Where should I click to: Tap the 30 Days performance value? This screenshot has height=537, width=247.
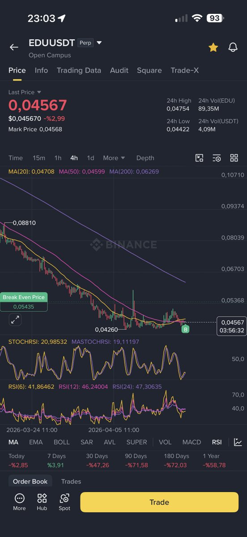[98, 465]
